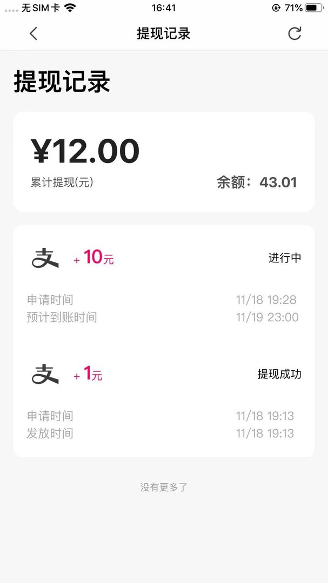328x583 pixels.
Task: Tap the back arrow to leave 提现记录
Action: point(34,33)
